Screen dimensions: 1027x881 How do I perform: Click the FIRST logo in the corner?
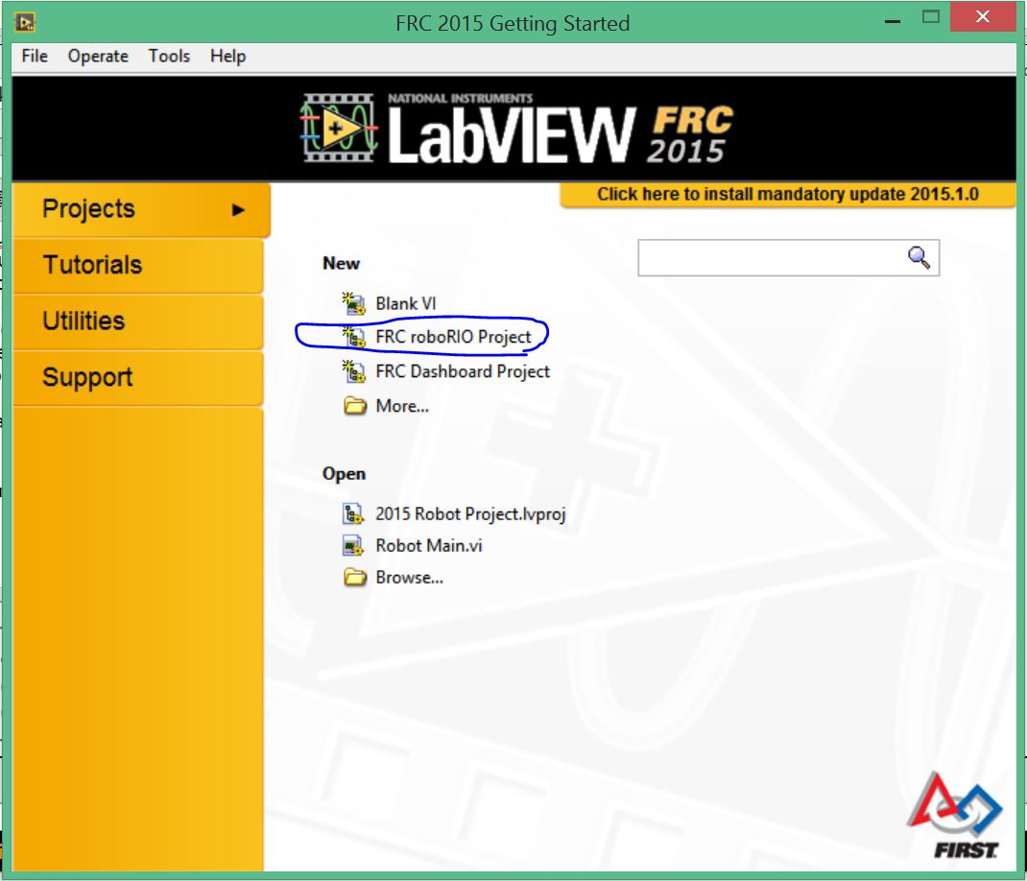click(955, 816)
